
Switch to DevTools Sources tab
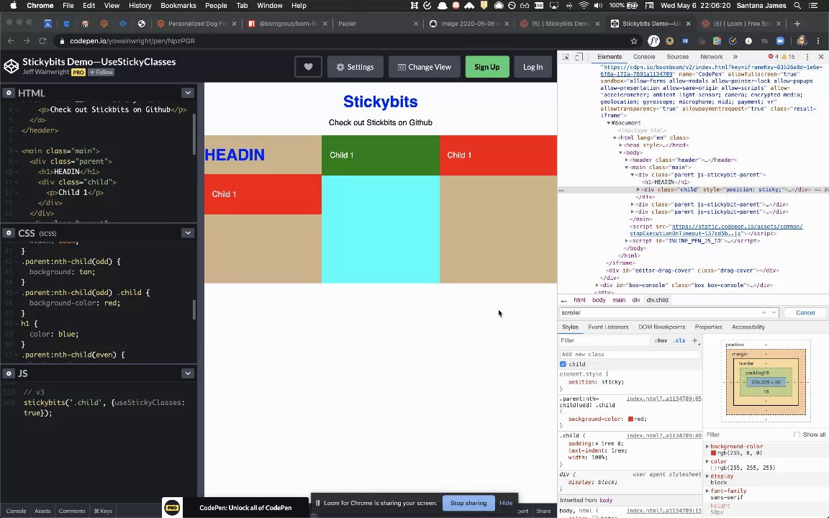click(677, 57)
